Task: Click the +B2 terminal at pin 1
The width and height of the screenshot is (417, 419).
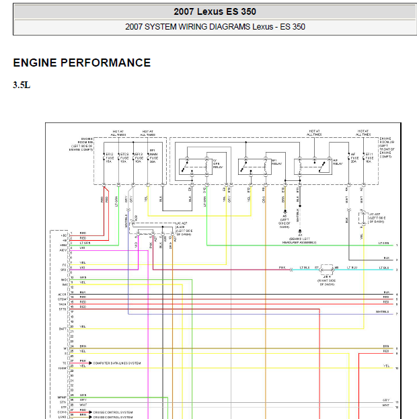Action: click(x=64, y=235)
